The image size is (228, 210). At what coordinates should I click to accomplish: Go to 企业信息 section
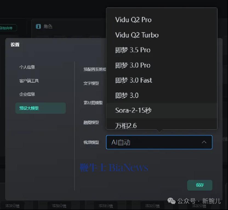pyautogui.click(x=27, y=94)
